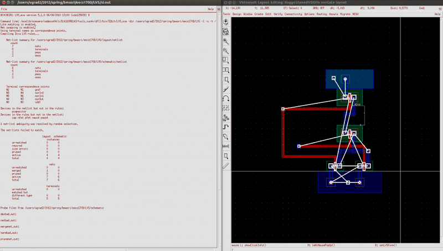443x251 pixels.
Task: Expand the Create menu
Action: [x=259, y=14]
